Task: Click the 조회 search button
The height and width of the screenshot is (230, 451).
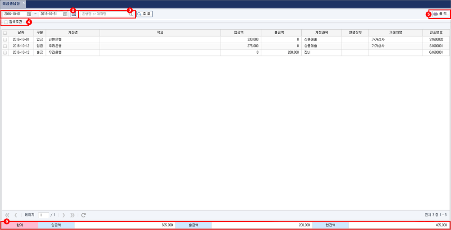Action: click(144, 14)
